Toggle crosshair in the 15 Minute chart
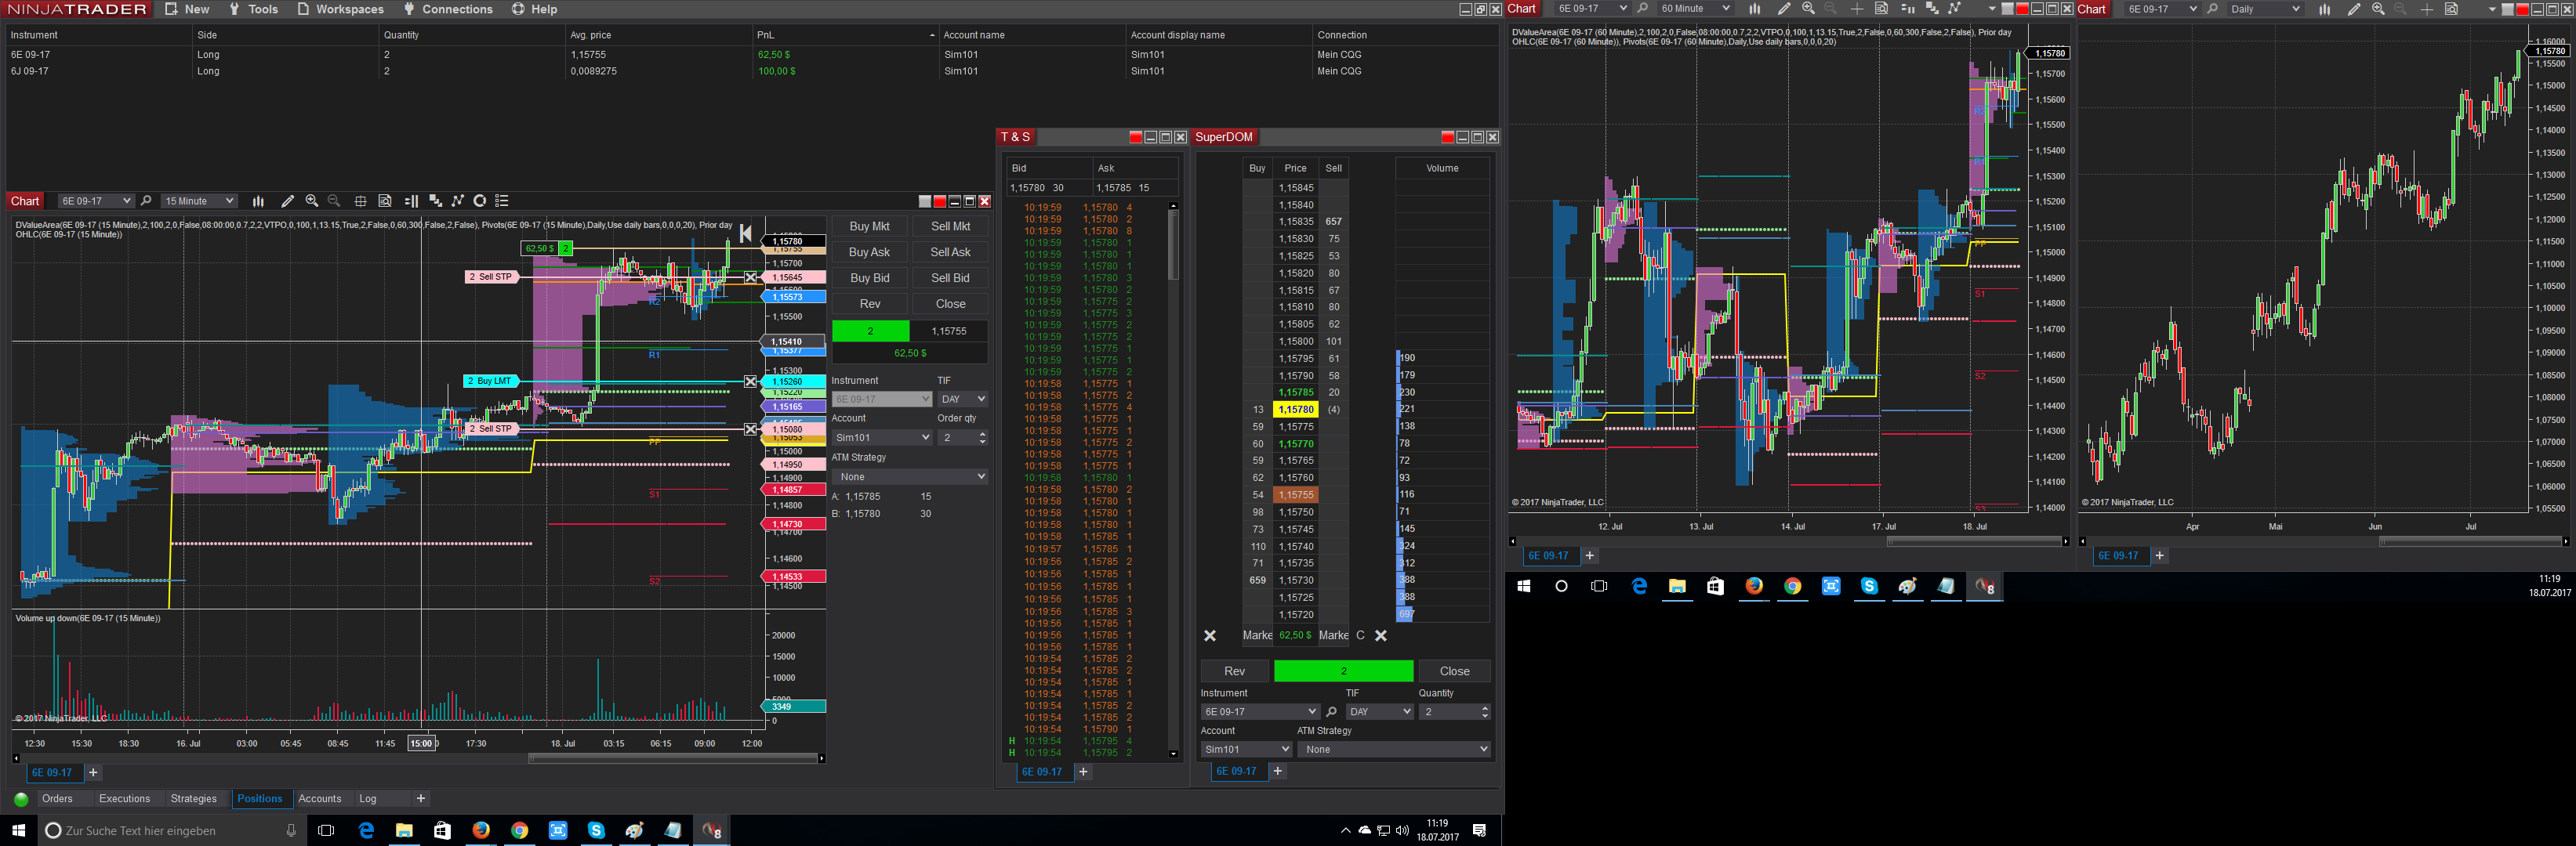This screenshot has height=846, width=2576. 360,201
